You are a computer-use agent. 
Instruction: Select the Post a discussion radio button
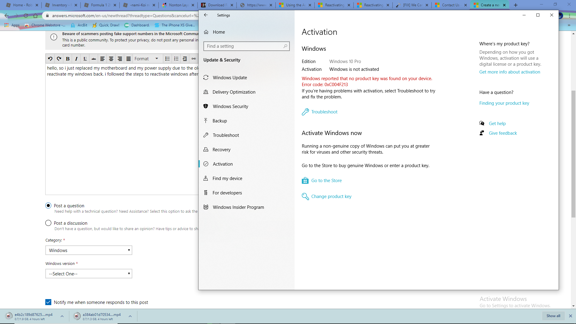pos(48,223)
